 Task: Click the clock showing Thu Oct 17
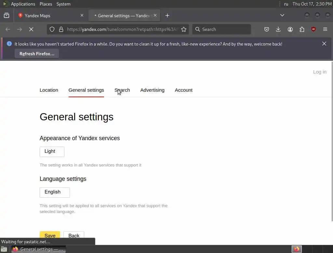[312, 4]
